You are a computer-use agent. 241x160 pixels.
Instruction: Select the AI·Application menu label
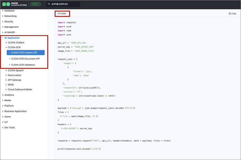(12, 38)
